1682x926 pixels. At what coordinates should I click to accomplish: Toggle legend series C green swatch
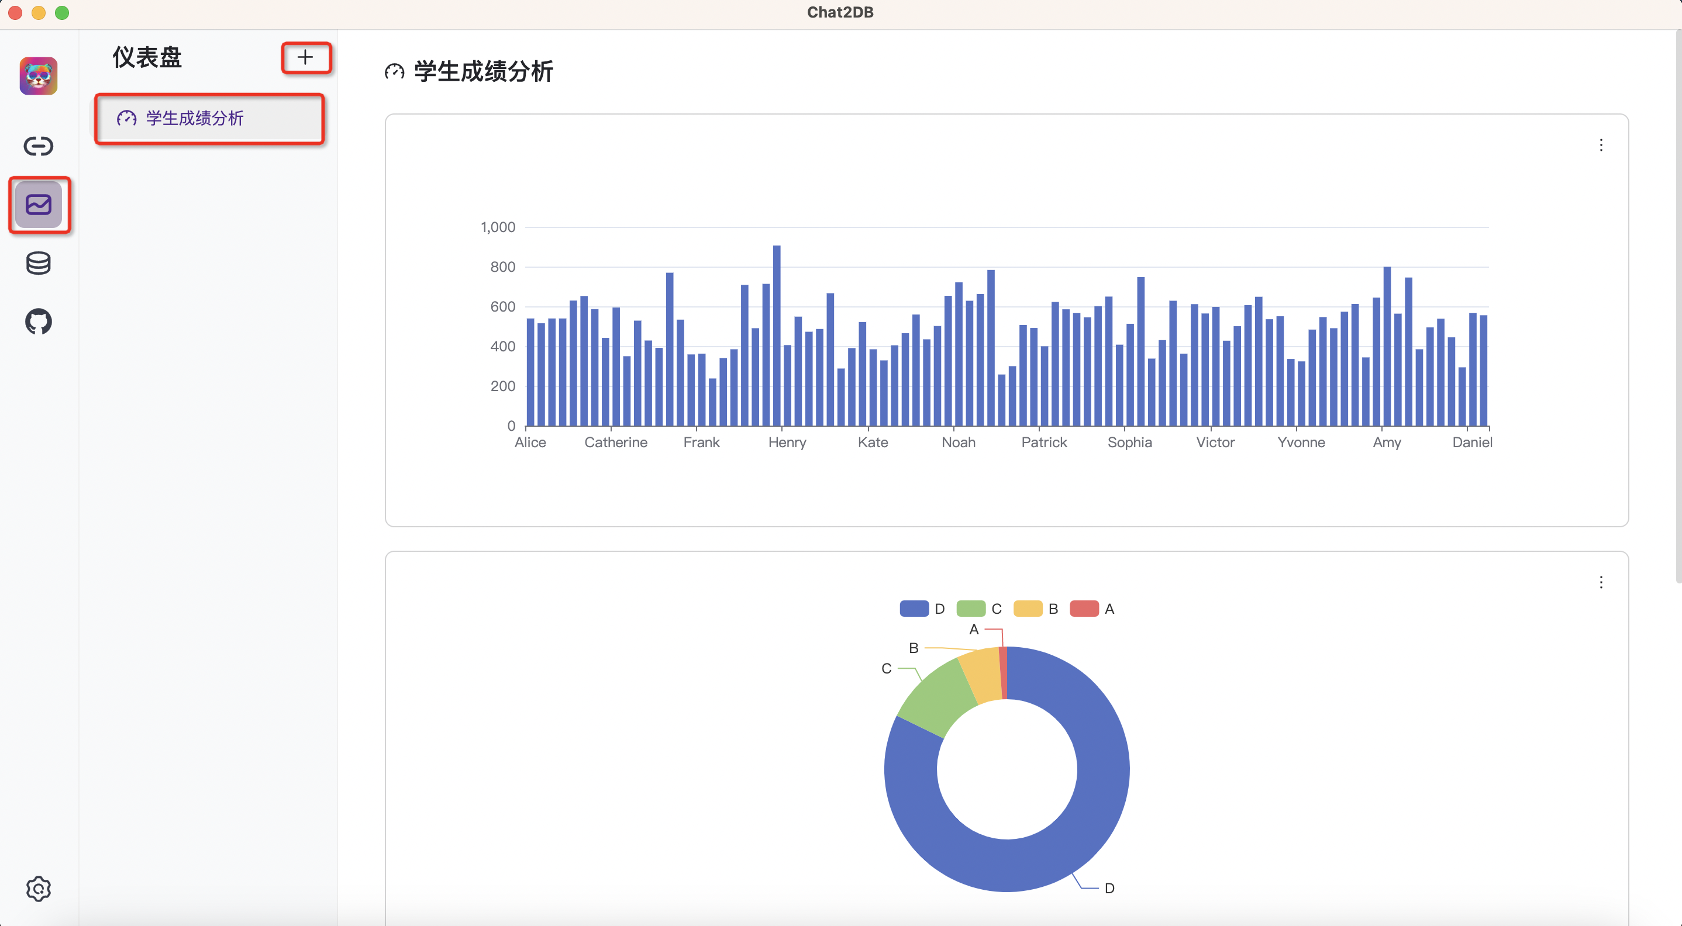point(971,609)
